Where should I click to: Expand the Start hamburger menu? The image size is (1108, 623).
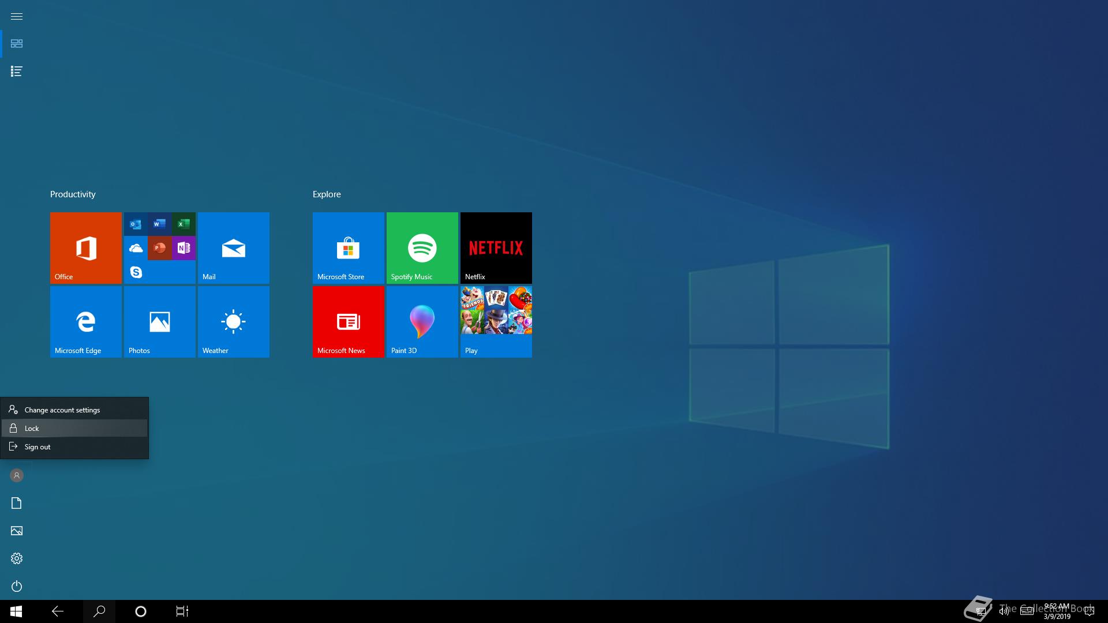pyautogui.click(x=16, y=16)
